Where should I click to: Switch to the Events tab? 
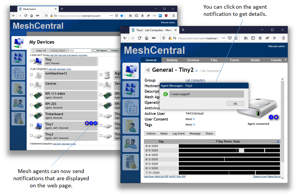coord(234,60)
